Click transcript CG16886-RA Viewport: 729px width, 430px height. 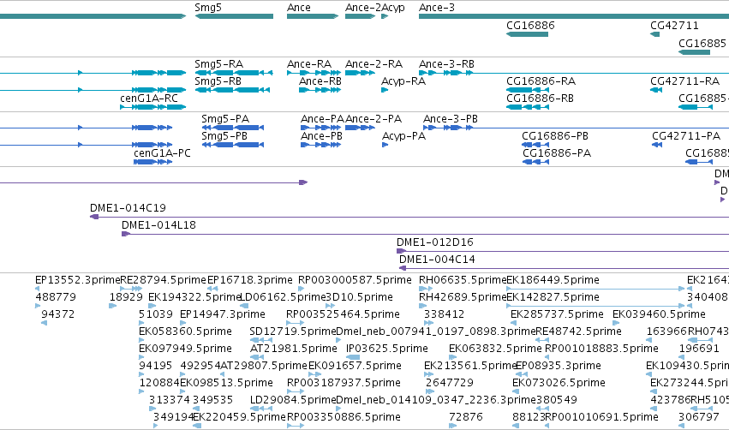click(x=541, y=81)
